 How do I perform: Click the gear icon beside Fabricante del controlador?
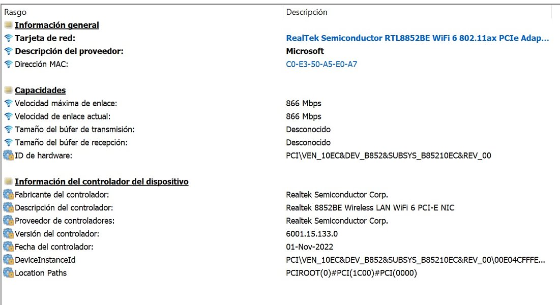(9, 195)
